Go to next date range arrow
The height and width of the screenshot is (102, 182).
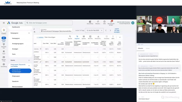[x=110, y=30]
